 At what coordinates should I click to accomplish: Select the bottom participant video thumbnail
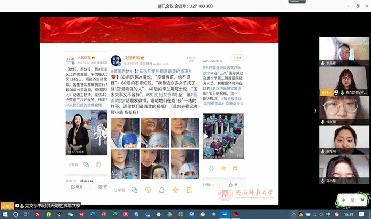(344, 169)
